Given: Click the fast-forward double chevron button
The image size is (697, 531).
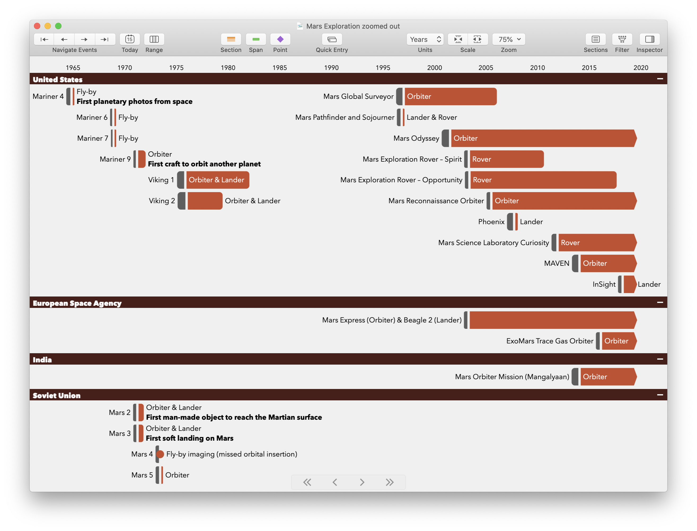Looking at the screenshot, I should click(x=389, y=482).
